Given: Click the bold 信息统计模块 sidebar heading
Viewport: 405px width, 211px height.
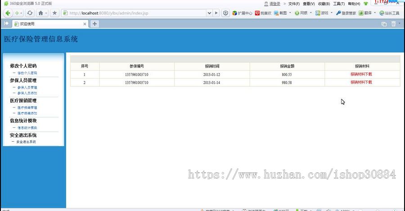Looking at the screenshot, I should click(23, 121).
